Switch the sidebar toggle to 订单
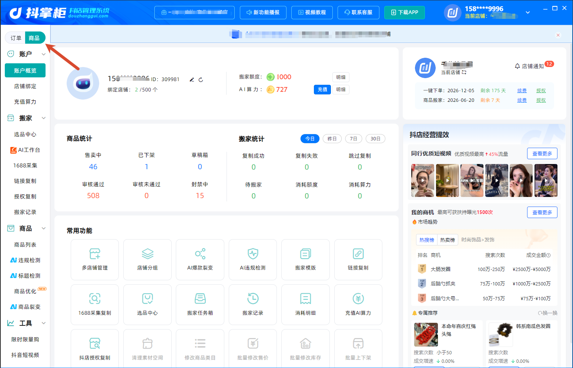Screen dimensions: 573x368 click(16, 38)
